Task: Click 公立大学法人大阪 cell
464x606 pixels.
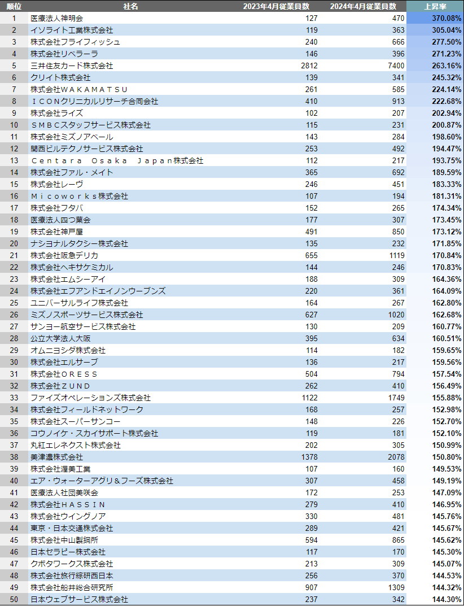Action: point(60,338)
